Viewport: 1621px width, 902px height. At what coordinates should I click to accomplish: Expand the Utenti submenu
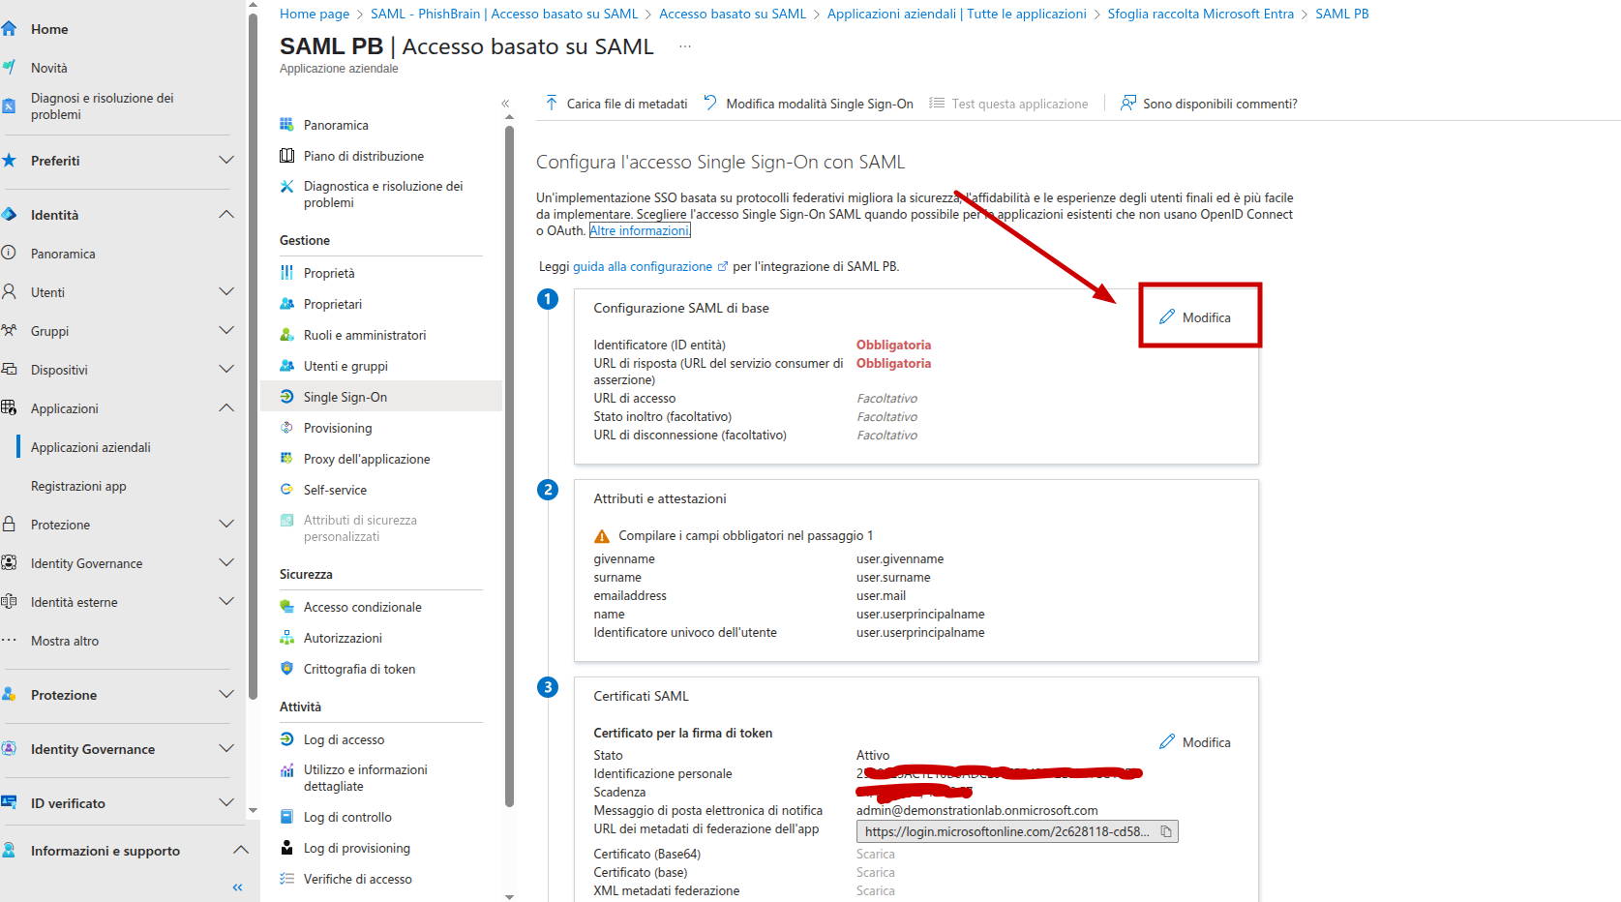pos(226,292)
